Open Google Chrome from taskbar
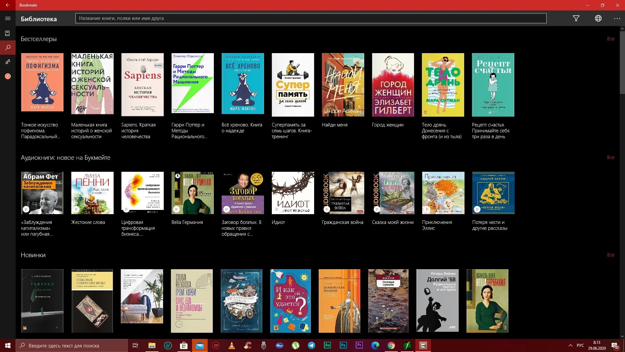Image resolution: width=625 pixels, height=352 pixels. (x=391, y=345)
